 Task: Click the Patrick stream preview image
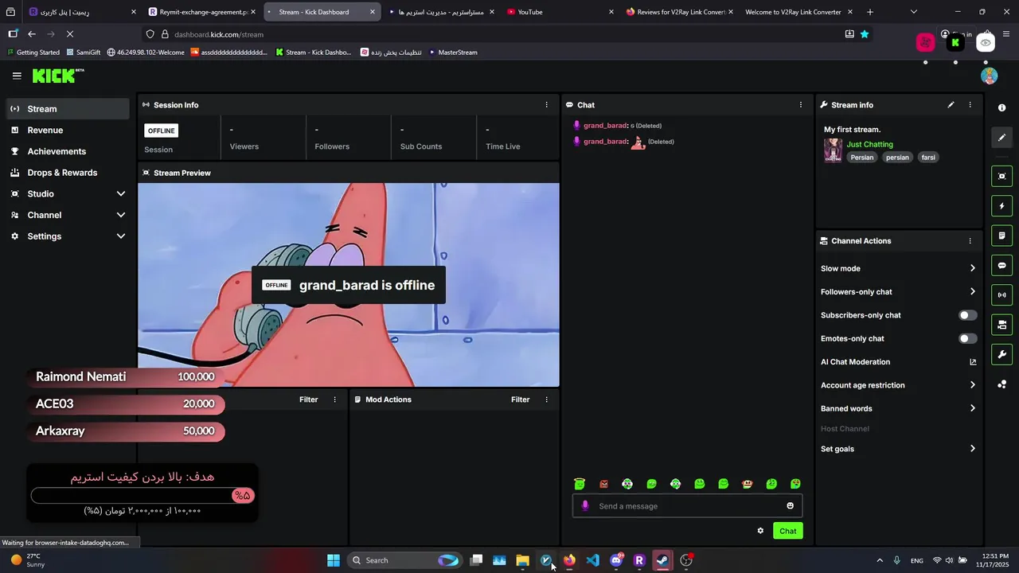[349, 285]
